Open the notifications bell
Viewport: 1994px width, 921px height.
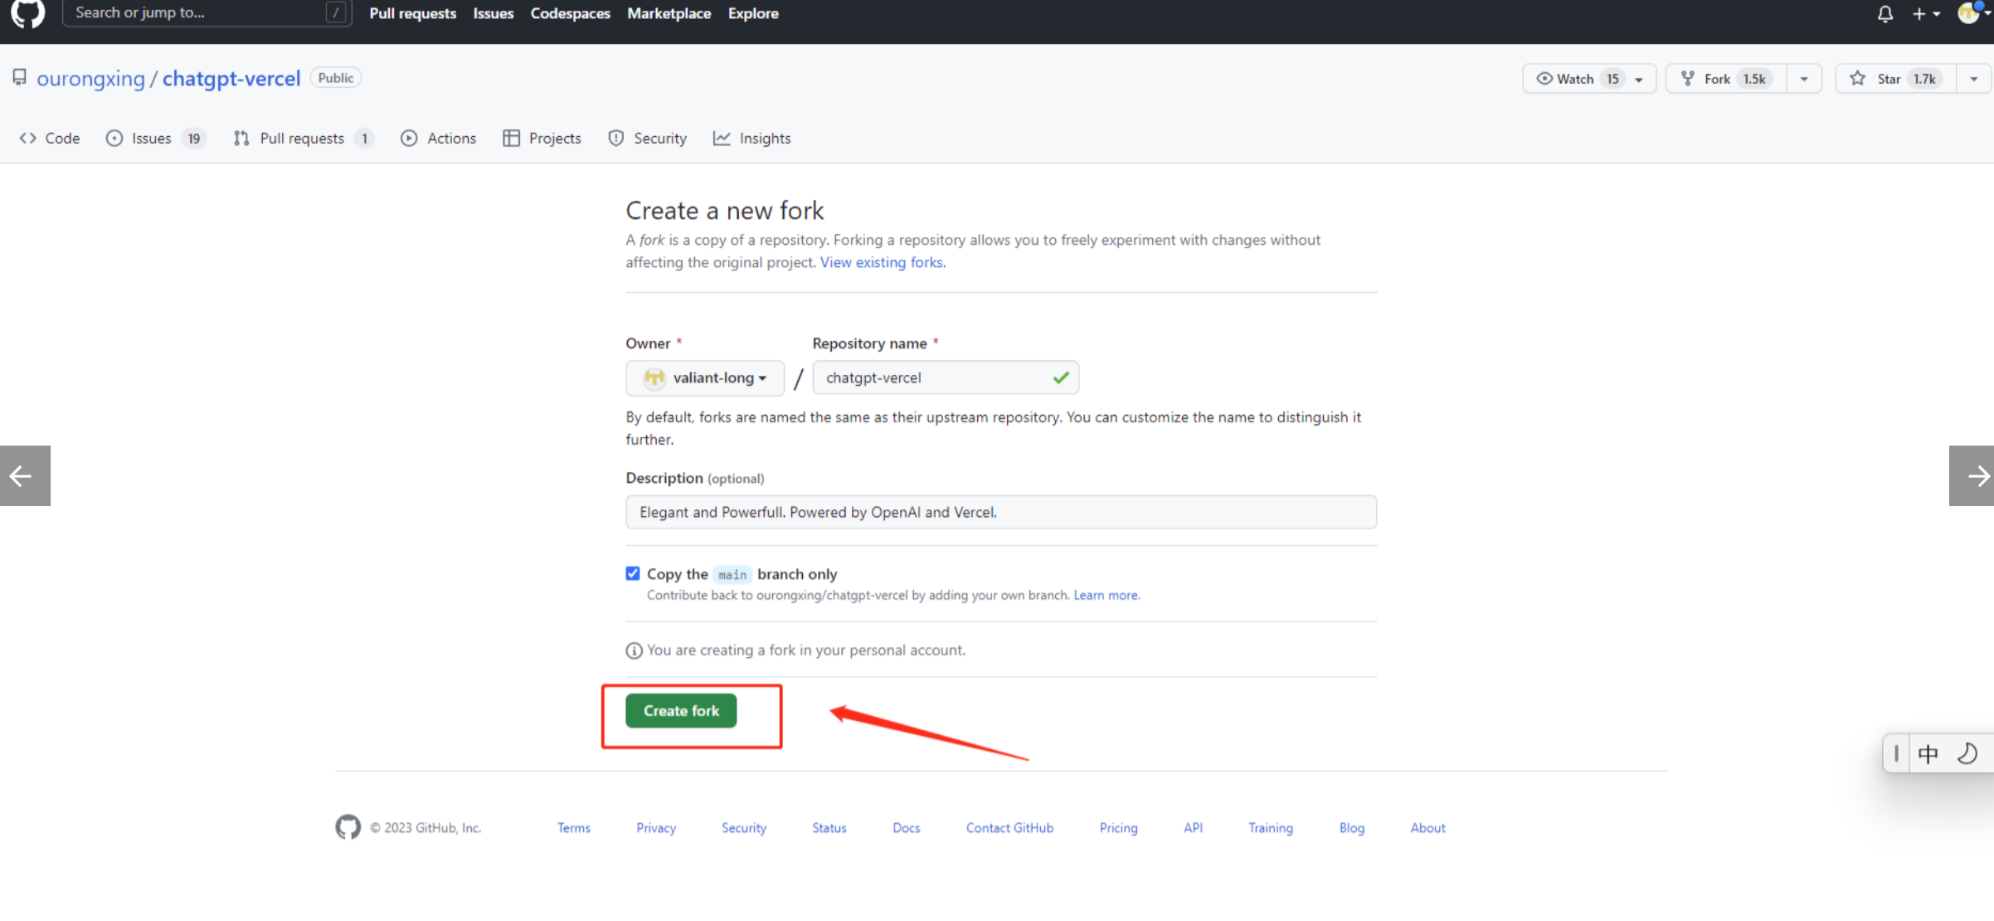tap(1885, 13)
